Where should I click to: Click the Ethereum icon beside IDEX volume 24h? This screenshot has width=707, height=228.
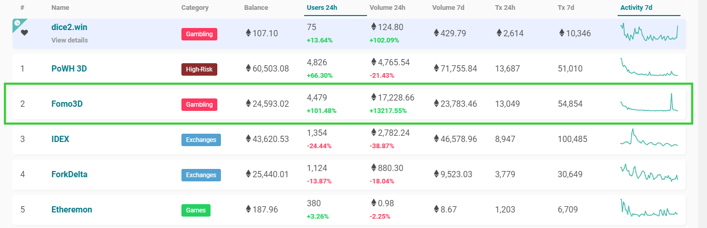click(x=373, y=133)
